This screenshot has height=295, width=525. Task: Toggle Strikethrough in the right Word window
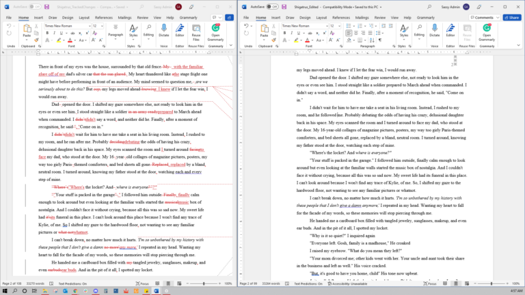310,33
